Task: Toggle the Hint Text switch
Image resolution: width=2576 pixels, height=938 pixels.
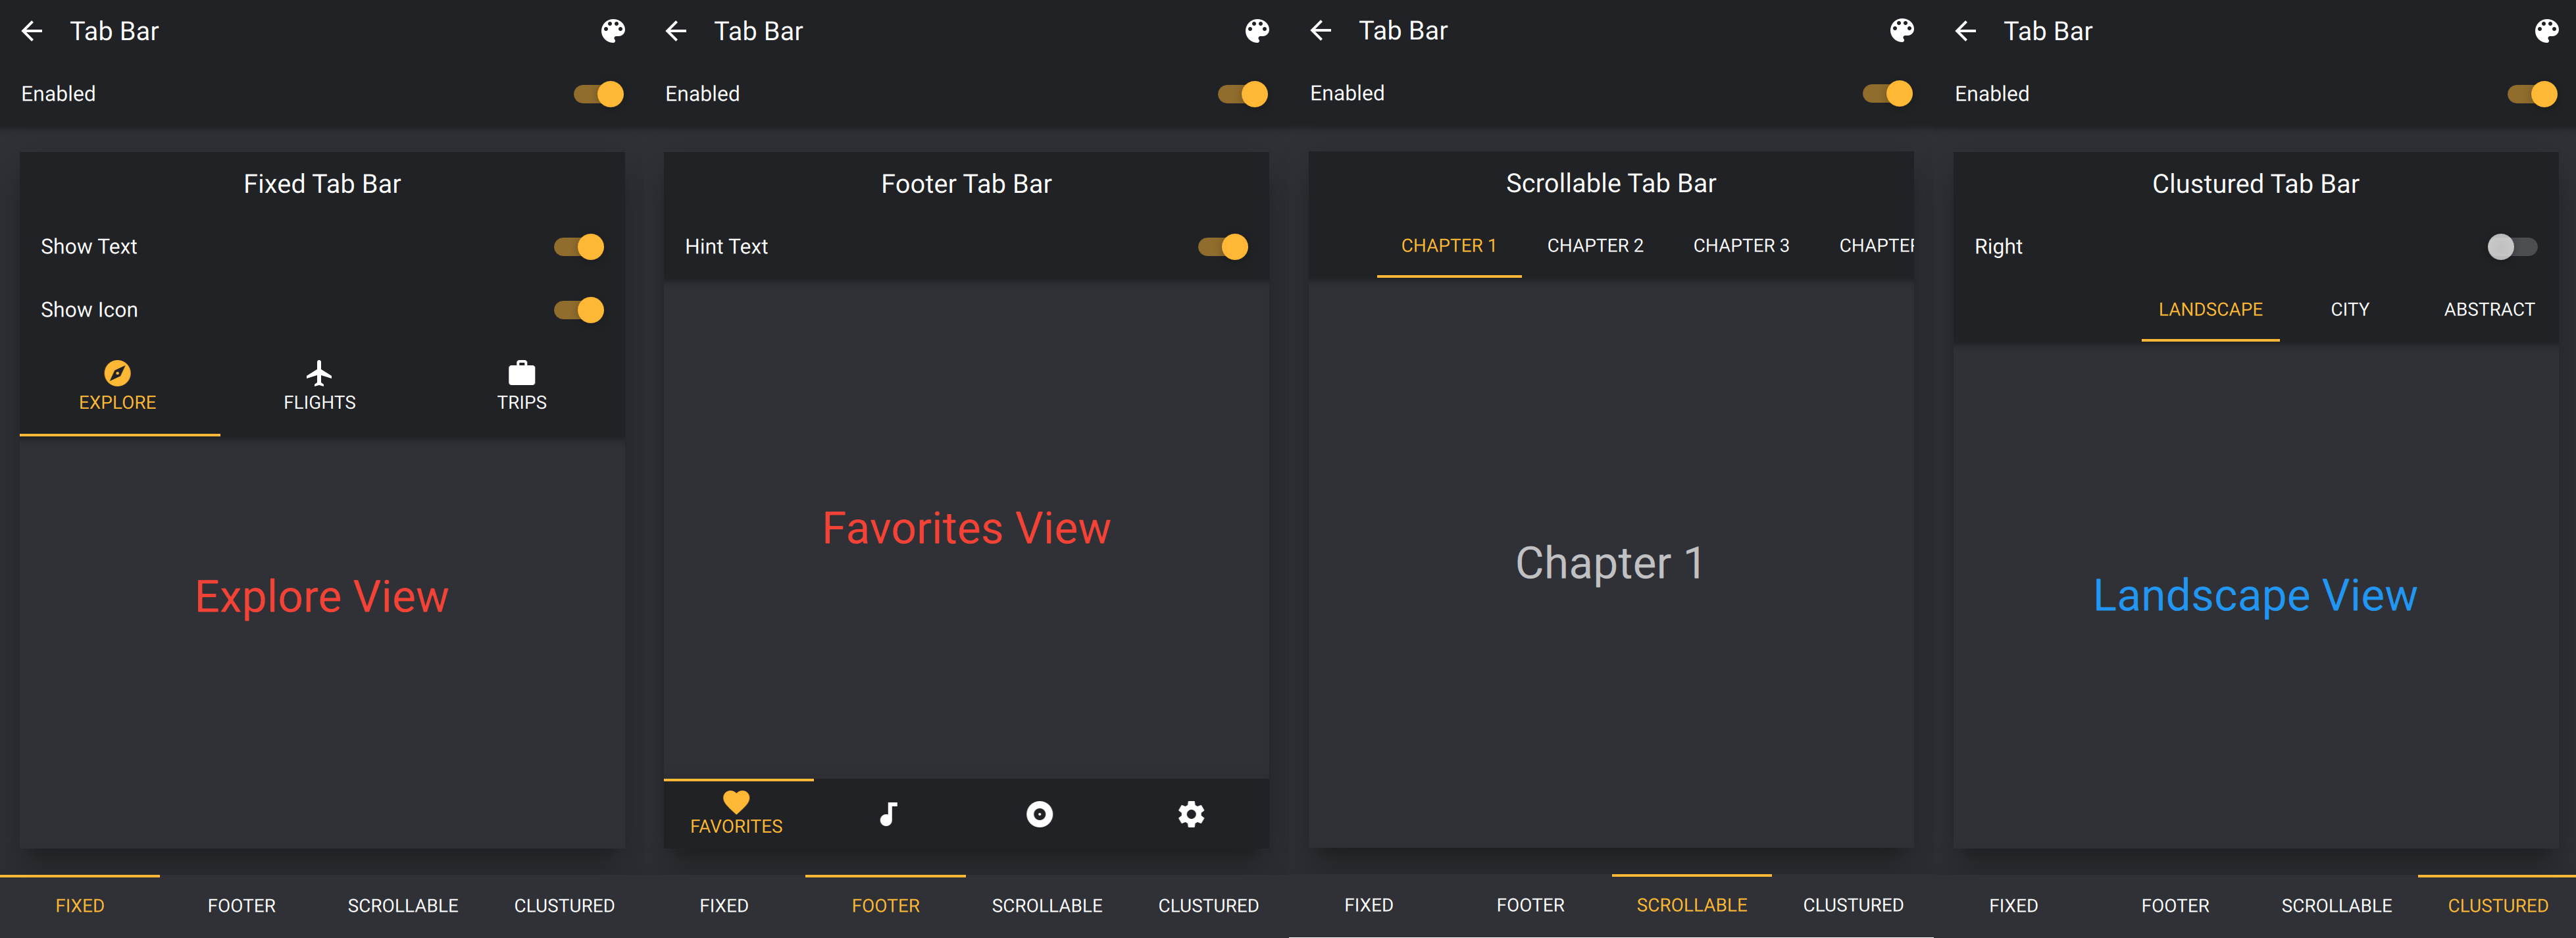Action: [1223, 247]
